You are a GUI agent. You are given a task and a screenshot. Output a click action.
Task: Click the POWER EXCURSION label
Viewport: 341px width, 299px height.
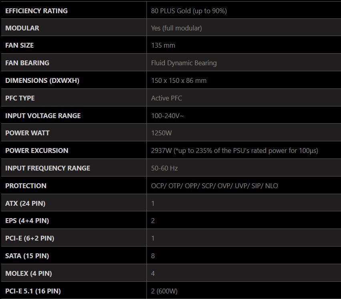tap(37, 151)
